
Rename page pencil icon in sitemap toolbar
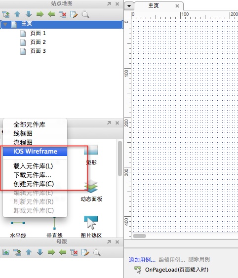tap(74, 14)
